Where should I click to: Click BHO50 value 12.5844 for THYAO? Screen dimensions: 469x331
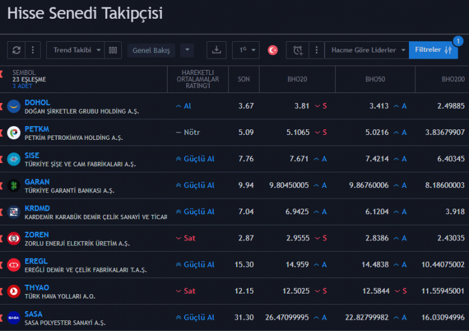(376, 291)
